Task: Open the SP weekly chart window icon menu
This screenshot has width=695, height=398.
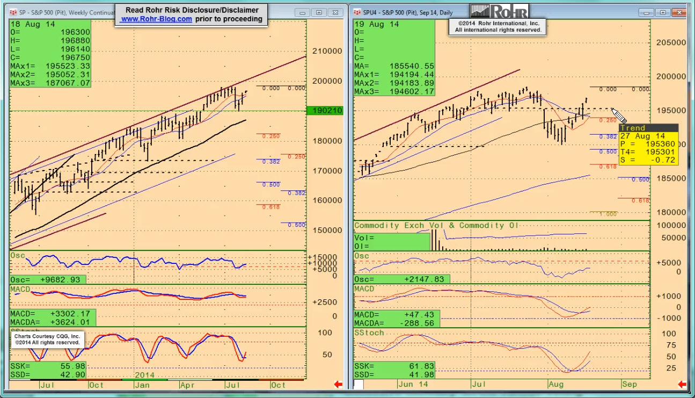Action: [13, 12]
